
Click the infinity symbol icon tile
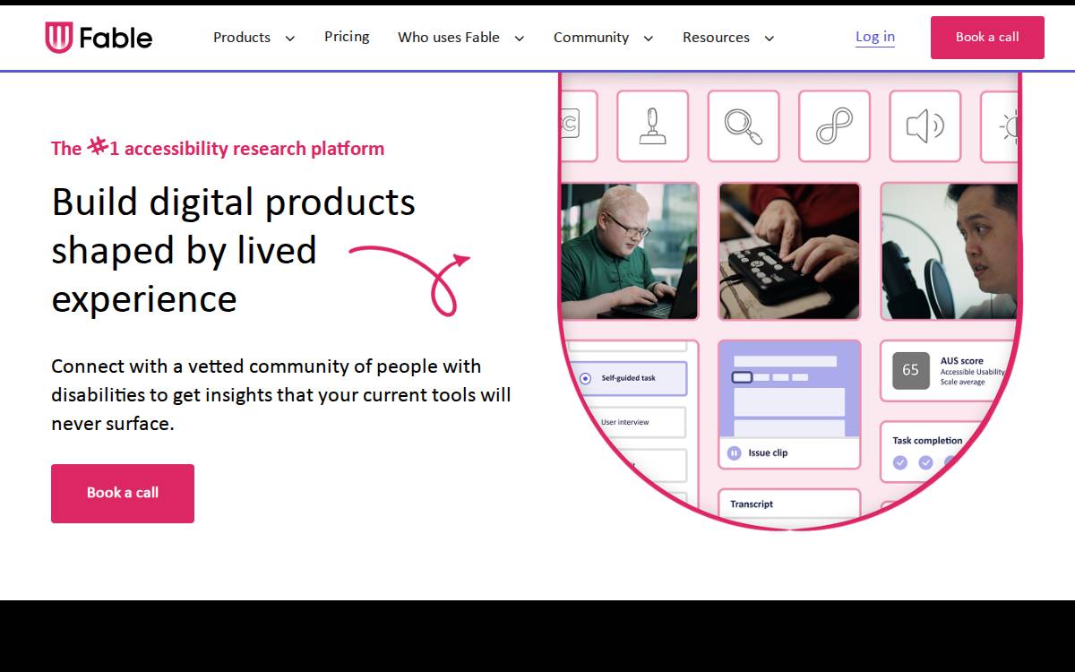point(834,126)
